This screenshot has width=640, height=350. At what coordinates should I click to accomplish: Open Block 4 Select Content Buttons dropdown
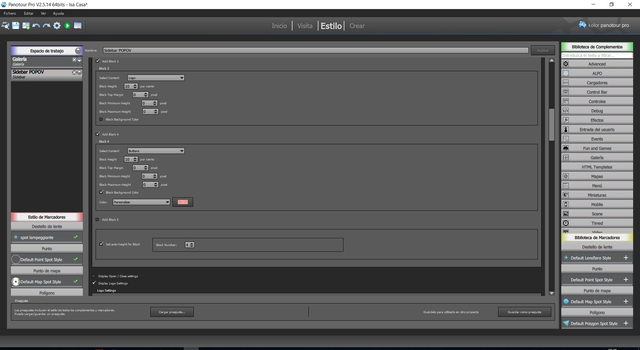[x=156, y=151]
